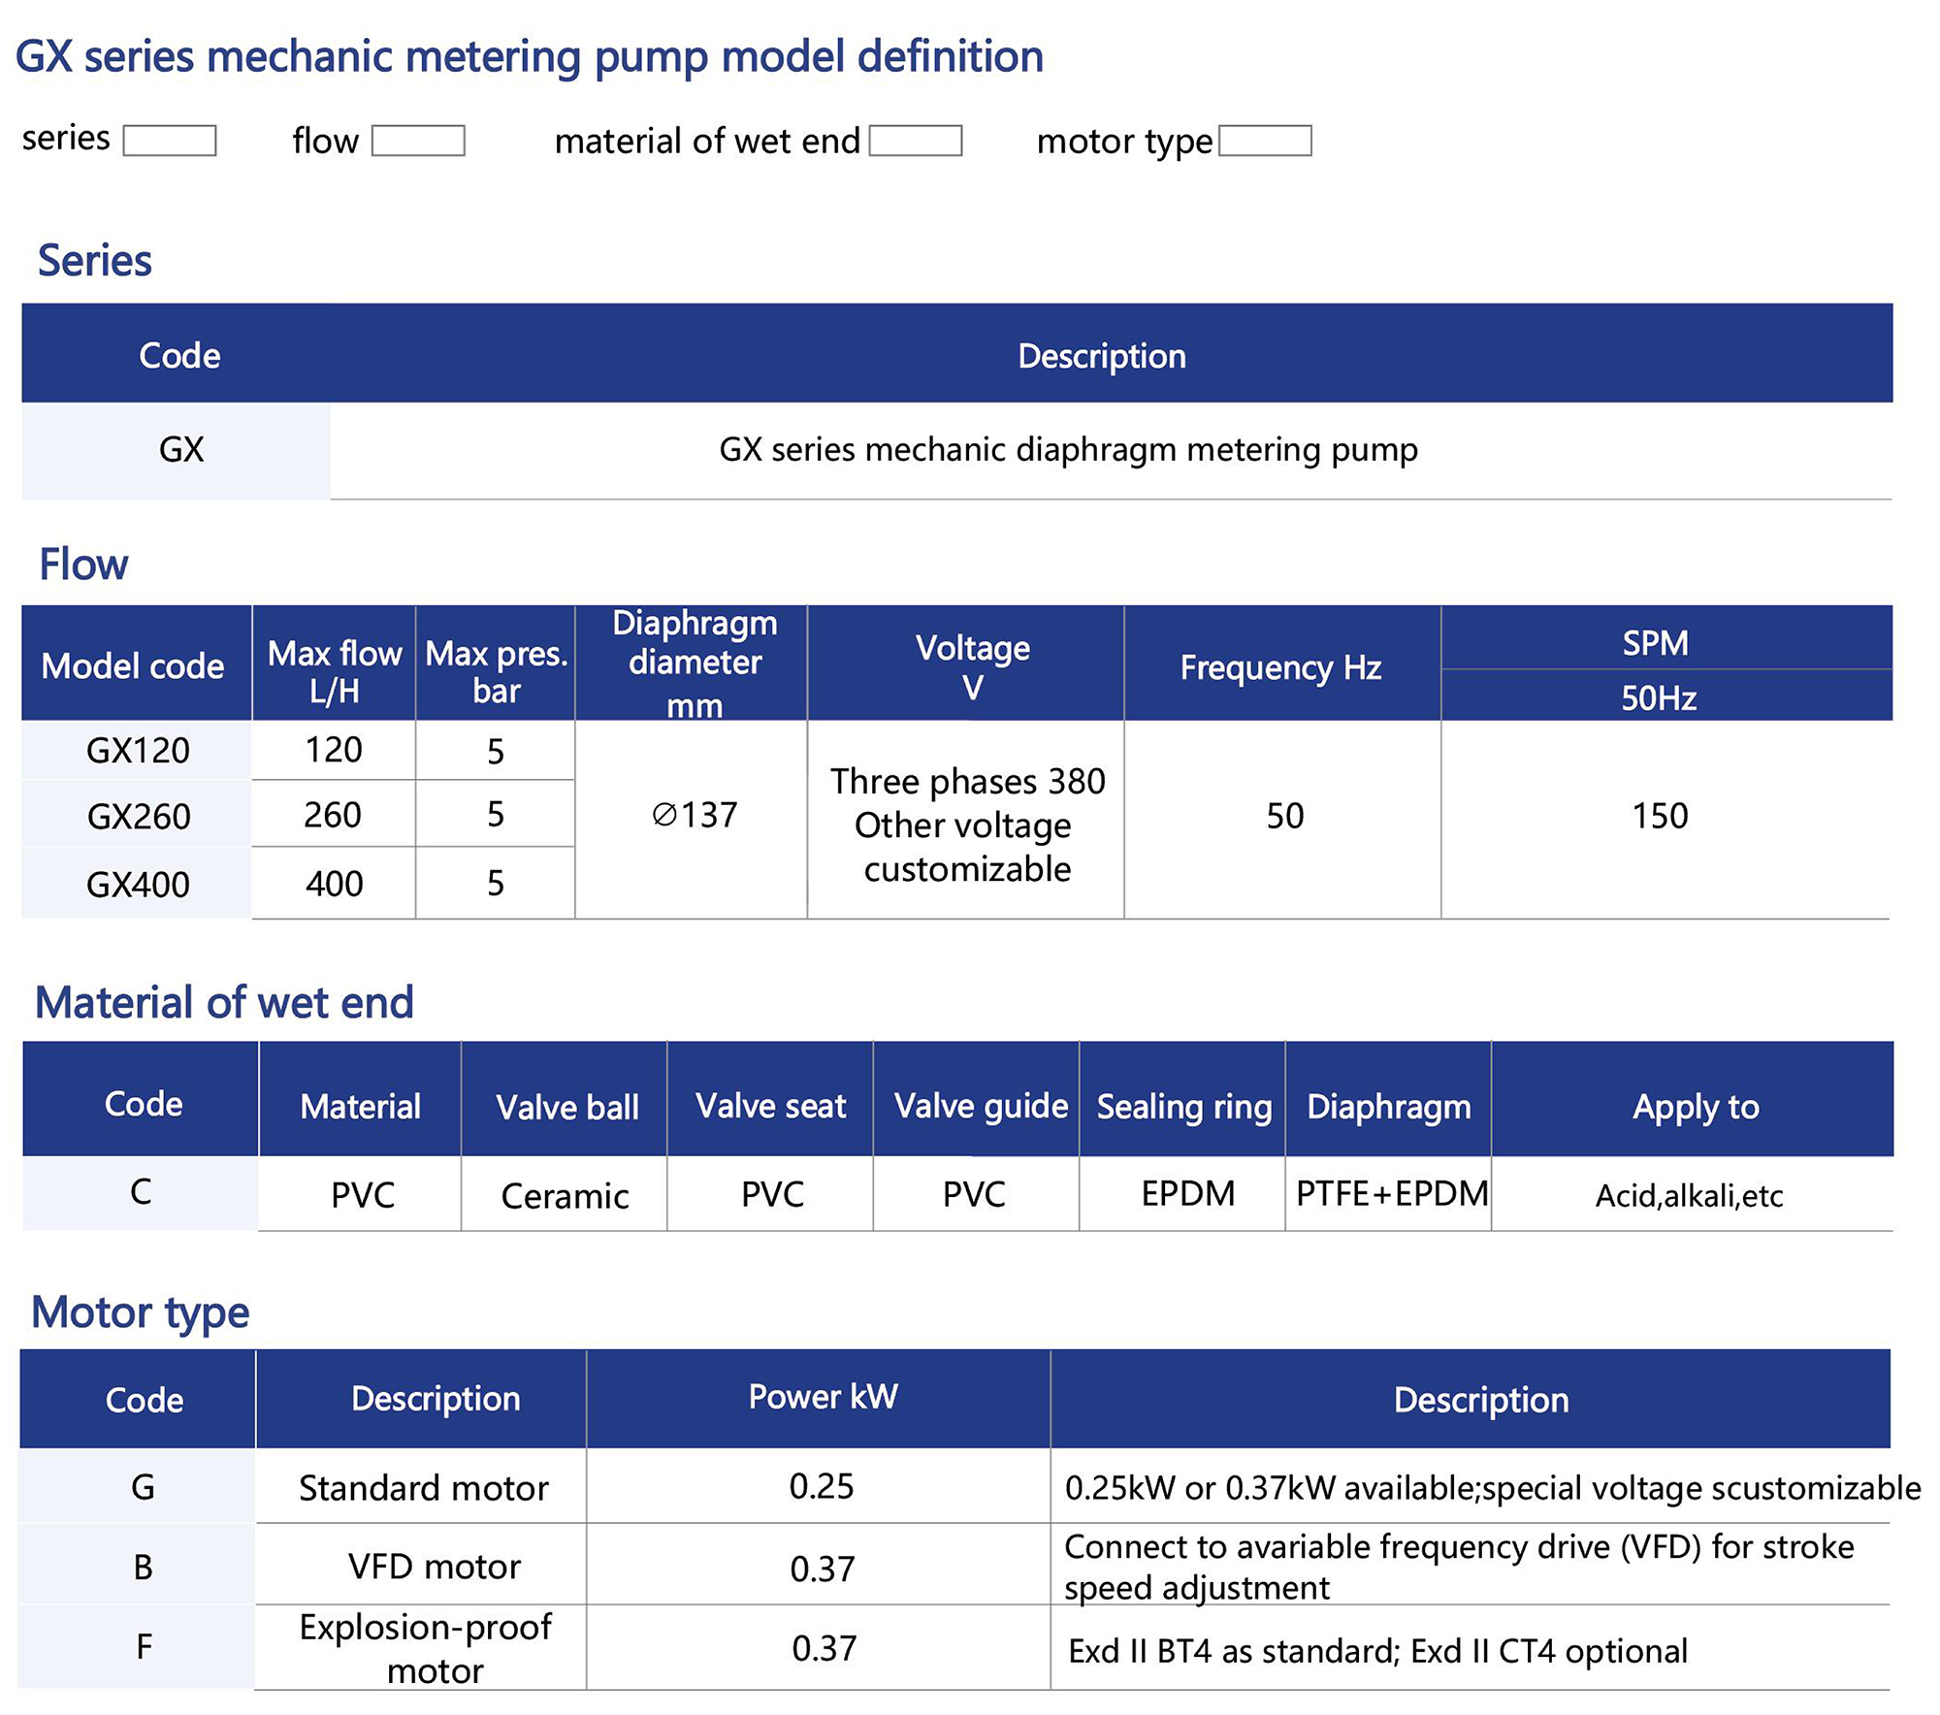Click the 'SPM' column header
The height and width of the screenshot is (1715, 1940).
pos(1656,643)
